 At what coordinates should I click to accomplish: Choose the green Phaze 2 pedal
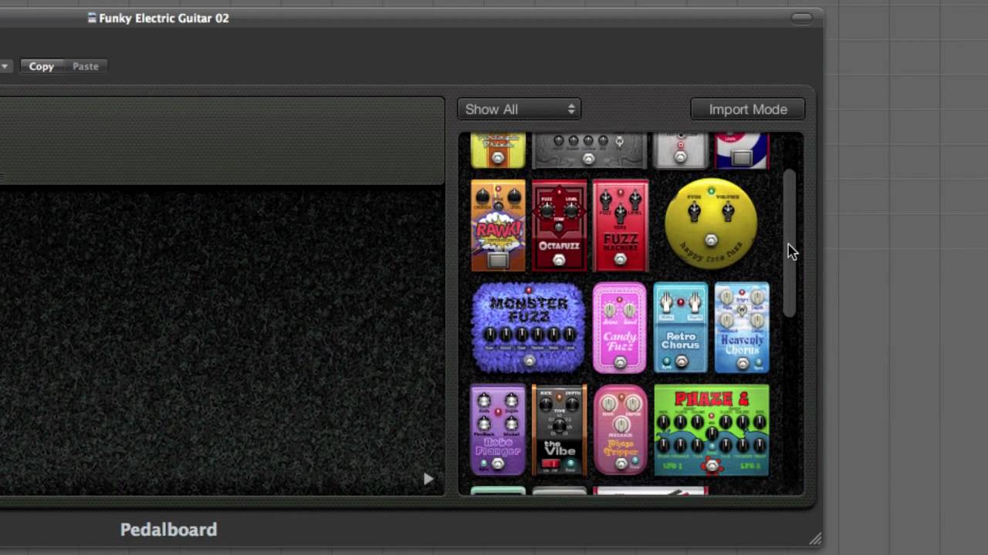pyautogui.click(x=712, y=430)
